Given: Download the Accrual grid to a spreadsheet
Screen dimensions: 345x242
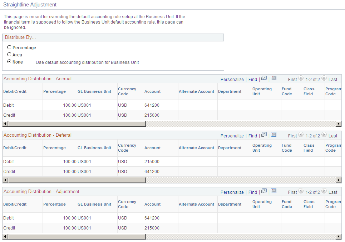Looking at the screenshot, I should click(273, 79).
